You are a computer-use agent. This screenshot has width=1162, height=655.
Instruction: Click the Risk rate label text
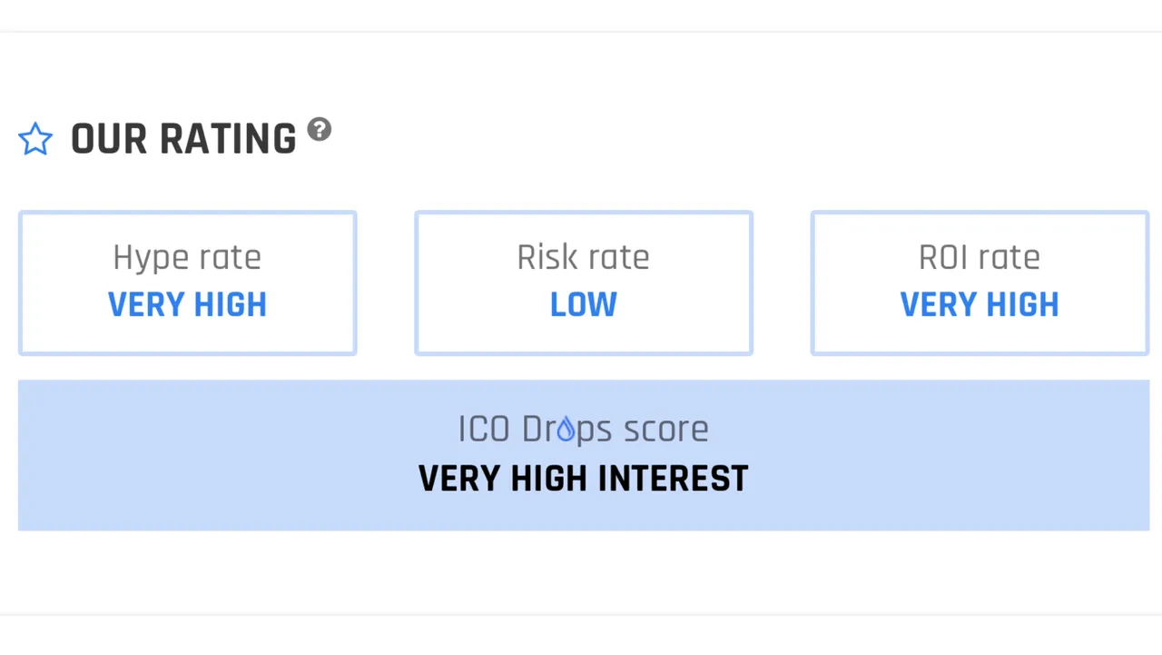(584, 258)
